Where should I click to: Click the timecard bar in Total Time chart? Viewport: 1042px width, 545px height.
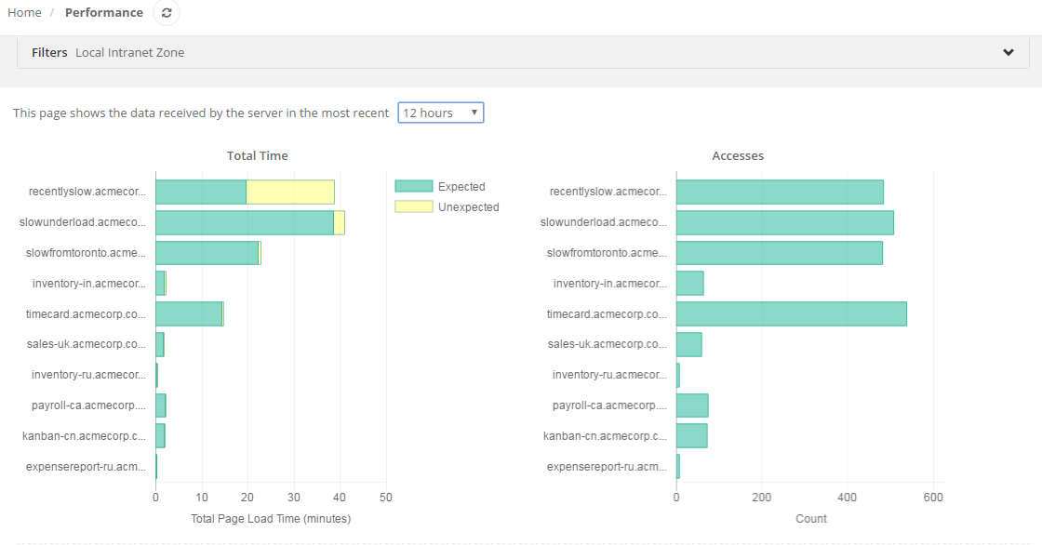pos(189,313)
